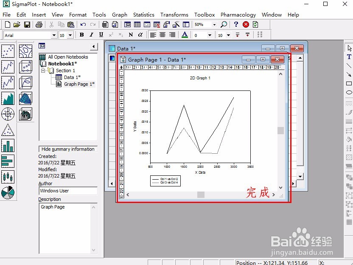Select All Open Notebooks entry
Viewport: 353px width, 265px height.
coord(68,57)
